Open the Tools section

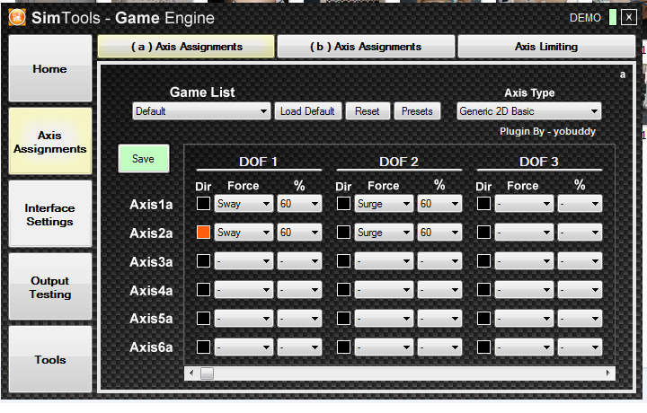(x=50, y=359)
